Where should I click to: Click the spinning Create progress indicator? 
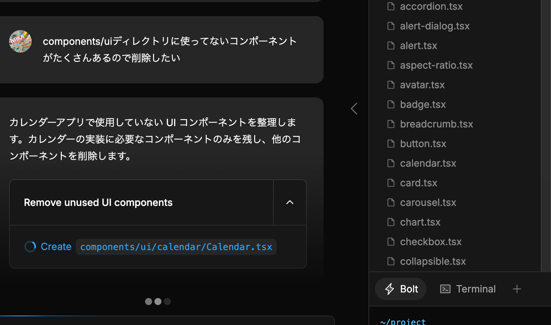point(30,247)
